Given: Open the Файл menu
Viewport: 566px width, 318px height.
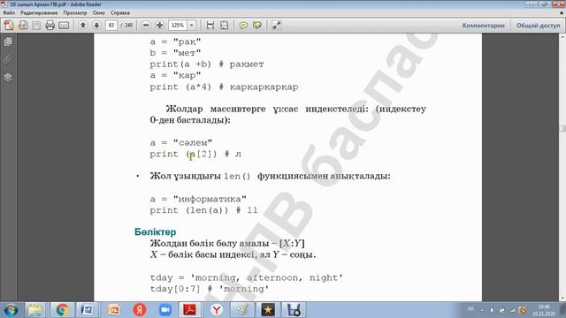Looking at the screenshot, I should tap(9, 12).
